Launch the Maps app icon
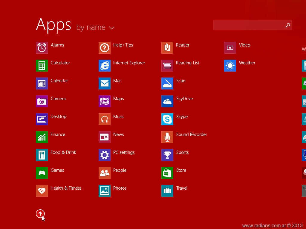This screenshot has height=229, width=306. click(105, 101)
